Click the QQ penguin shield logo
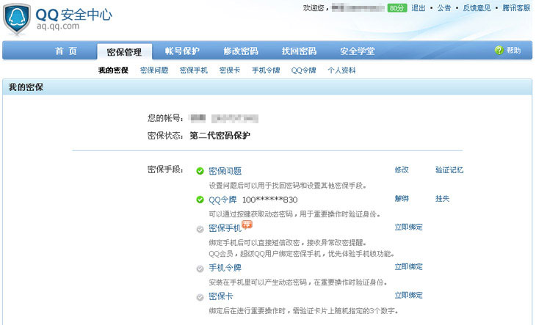The height and width of the screenshot is (325, 536). click(17, 20)
